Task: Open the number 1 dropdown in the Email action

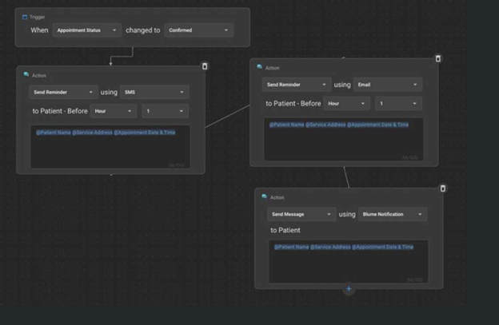Action: click(x=397, y=104)
